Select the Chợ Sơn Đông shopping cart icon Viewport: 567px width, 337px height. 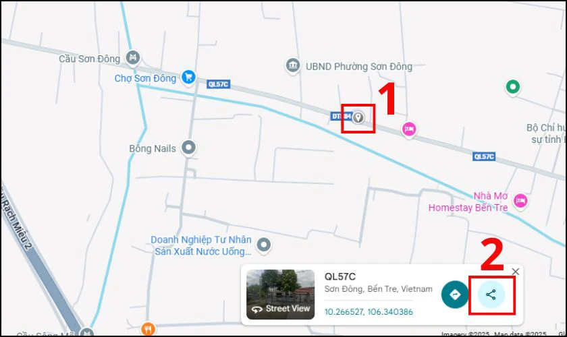coord(188,77)
